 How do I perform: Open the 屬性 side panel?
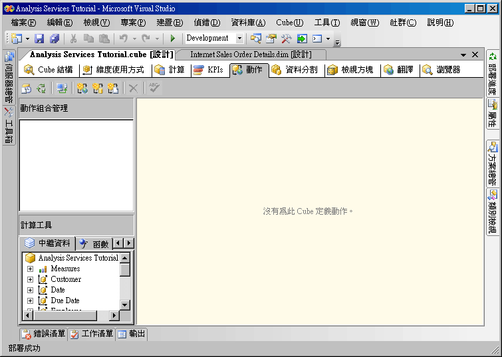[493, 113]
